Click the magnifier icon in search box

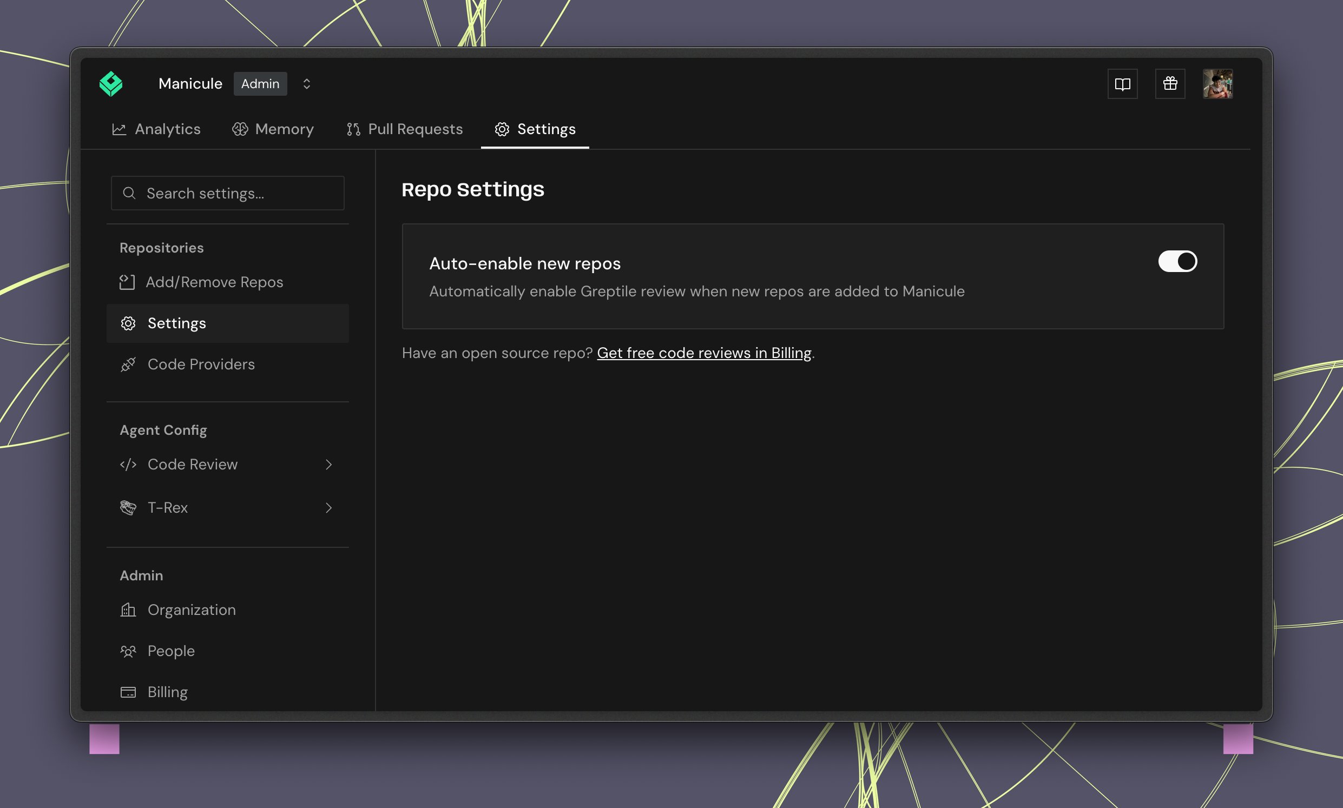(129, 193)
